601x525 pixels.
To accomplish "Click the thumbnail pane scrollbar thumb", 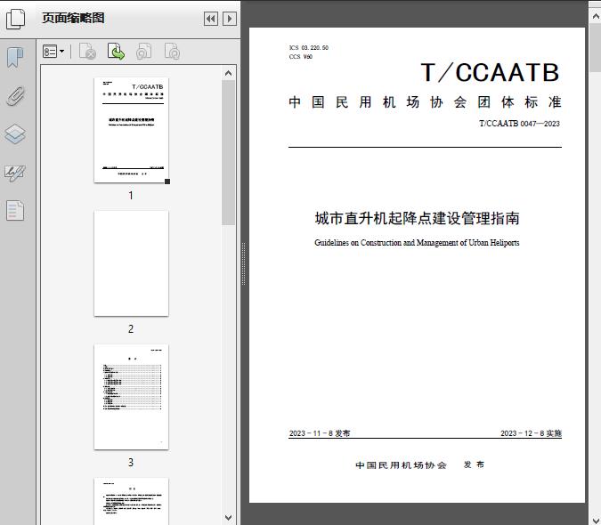I will tap(229, 152).
